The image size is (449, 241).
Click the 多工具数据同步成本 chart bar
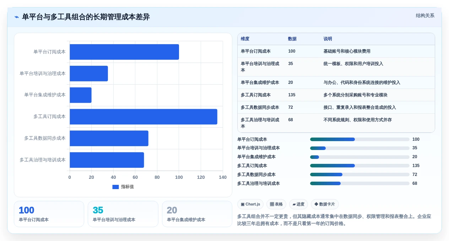(x=109, y=138)
